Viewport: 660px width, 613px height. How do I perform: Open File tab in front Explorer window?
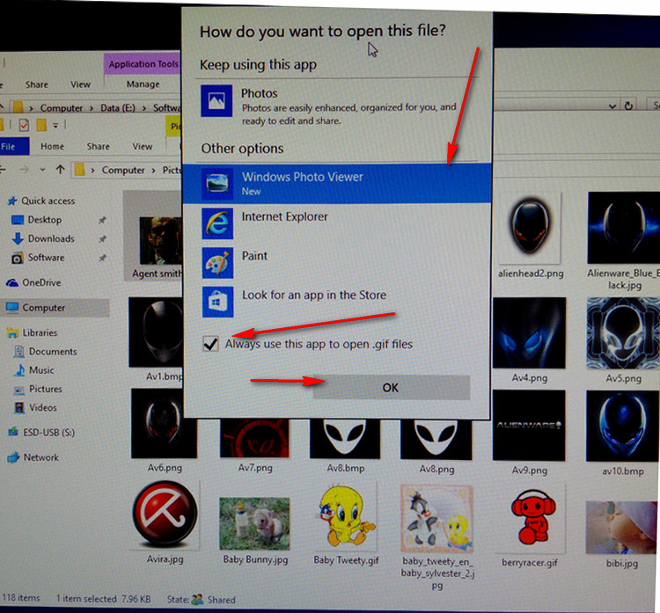(x=13, y=146)
